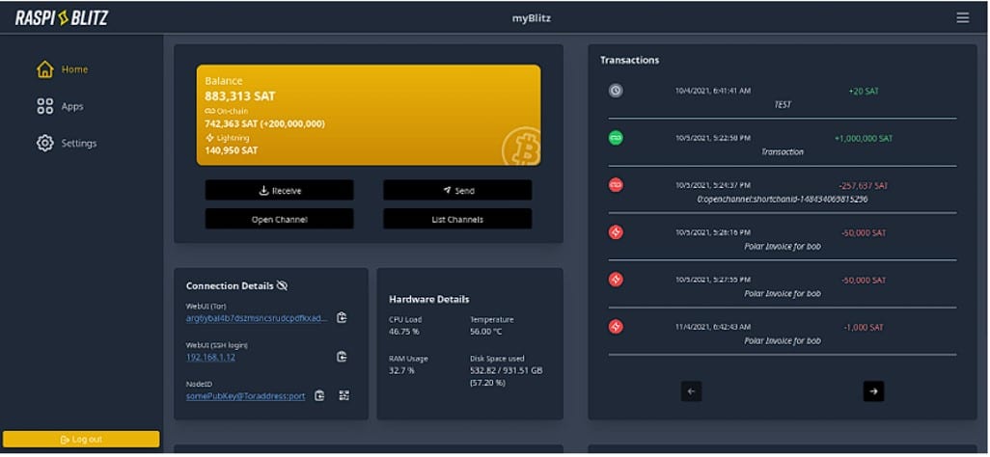
Task: Click lightning icon of -1,000 SAT transaction
Action: (x=616, y=326)
